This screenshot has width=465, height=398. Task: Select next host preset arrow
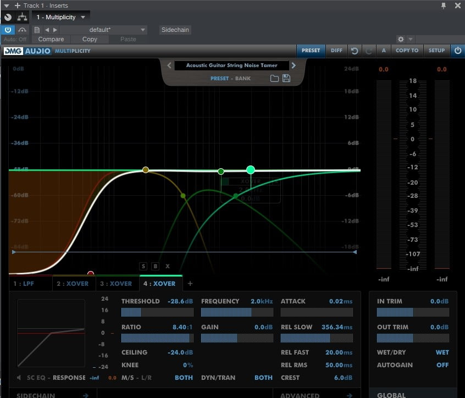tap(55, 30)
